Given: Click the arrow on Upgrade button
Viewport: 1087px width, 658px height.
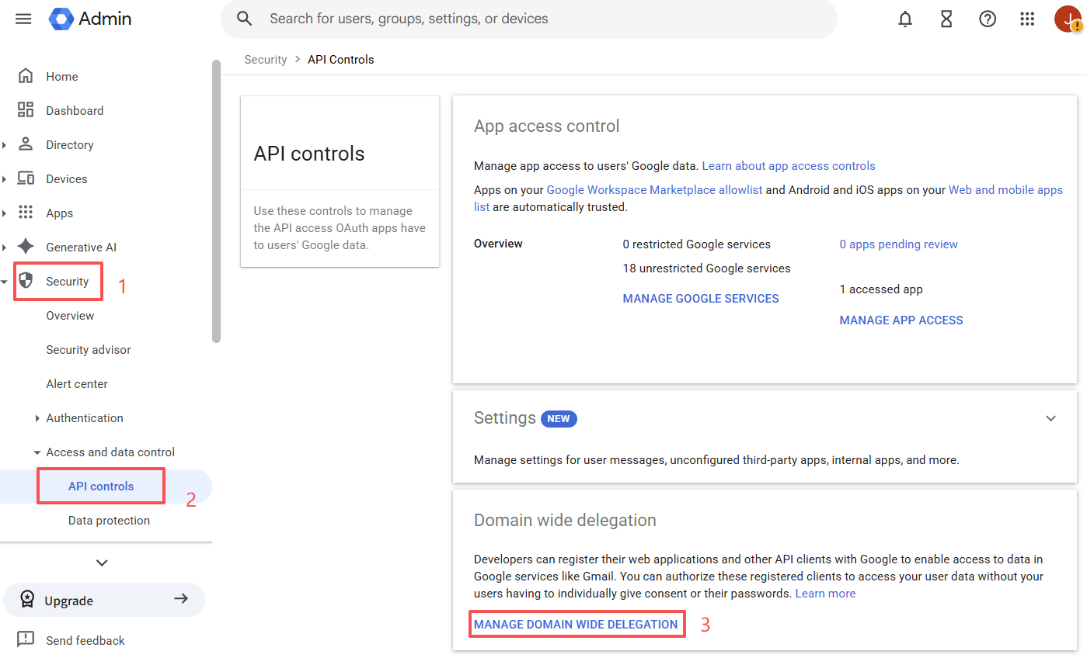Looking at the screenshot, I should [181, 599].
